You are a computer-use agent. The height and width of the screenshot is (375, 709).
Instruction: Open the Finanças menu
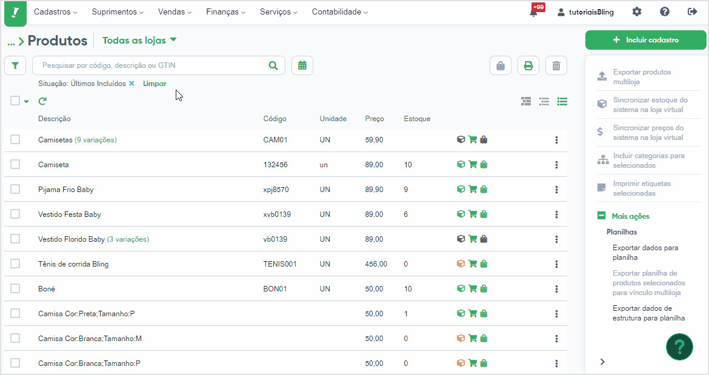(225, 12)
